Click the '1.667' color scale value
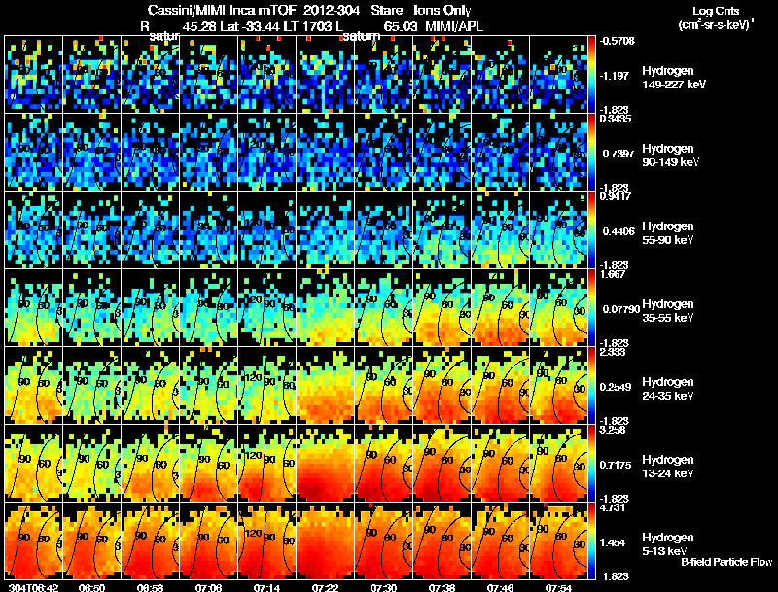 click(613, 274)
